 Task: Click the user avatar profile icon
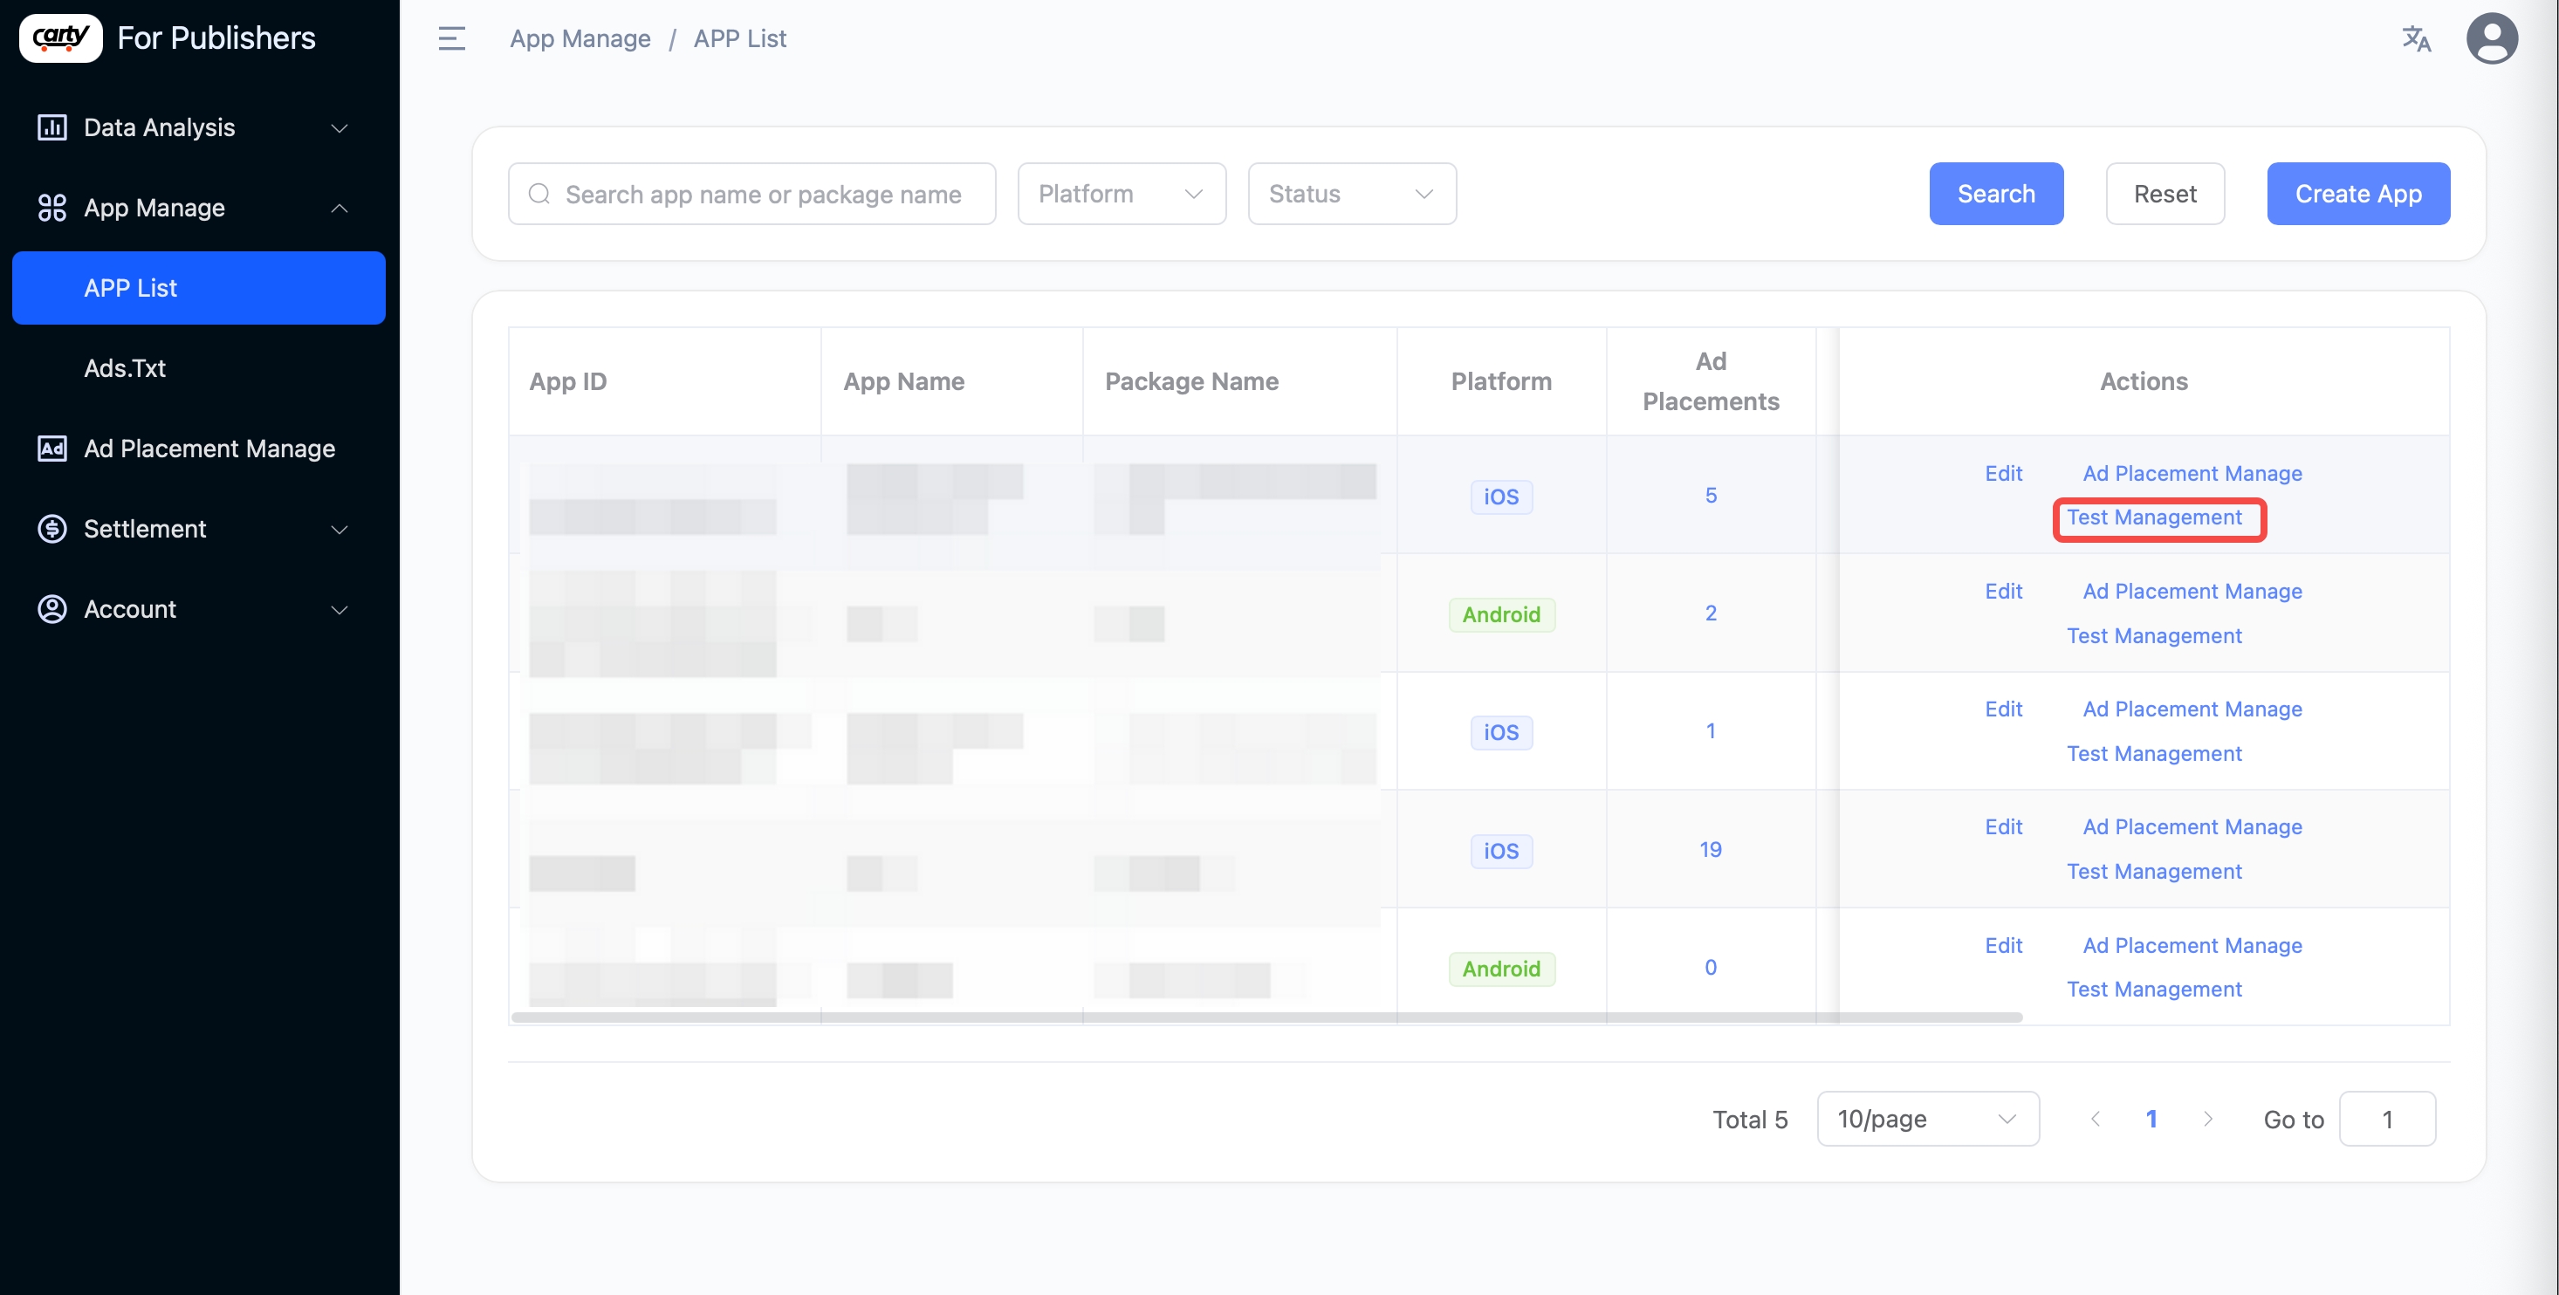click(2490, 38)
